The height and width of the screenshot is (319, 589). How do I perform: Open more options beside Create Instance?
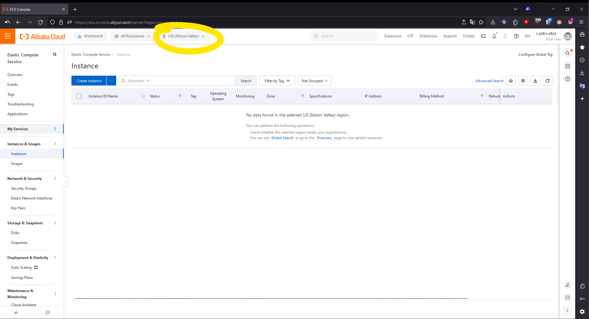(x=111, y=81)
